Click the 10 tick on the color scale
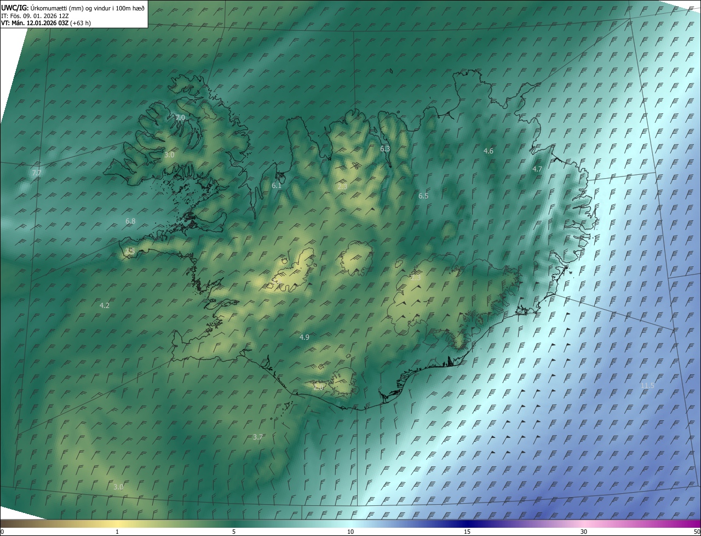This screenshot has height=536, width=701. (350, 532)
